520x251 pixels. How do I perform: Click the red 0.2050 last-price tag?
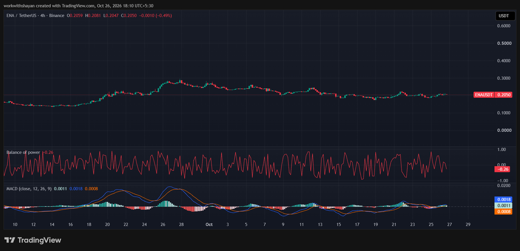coord(504,95)
